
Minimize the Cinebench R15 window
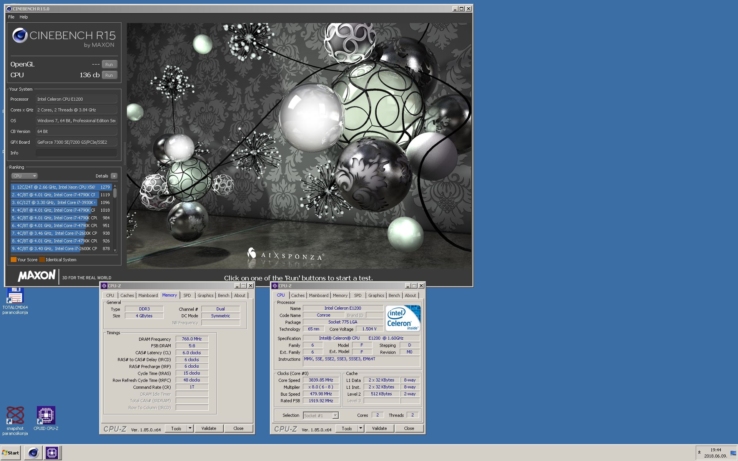coord(455,8)
